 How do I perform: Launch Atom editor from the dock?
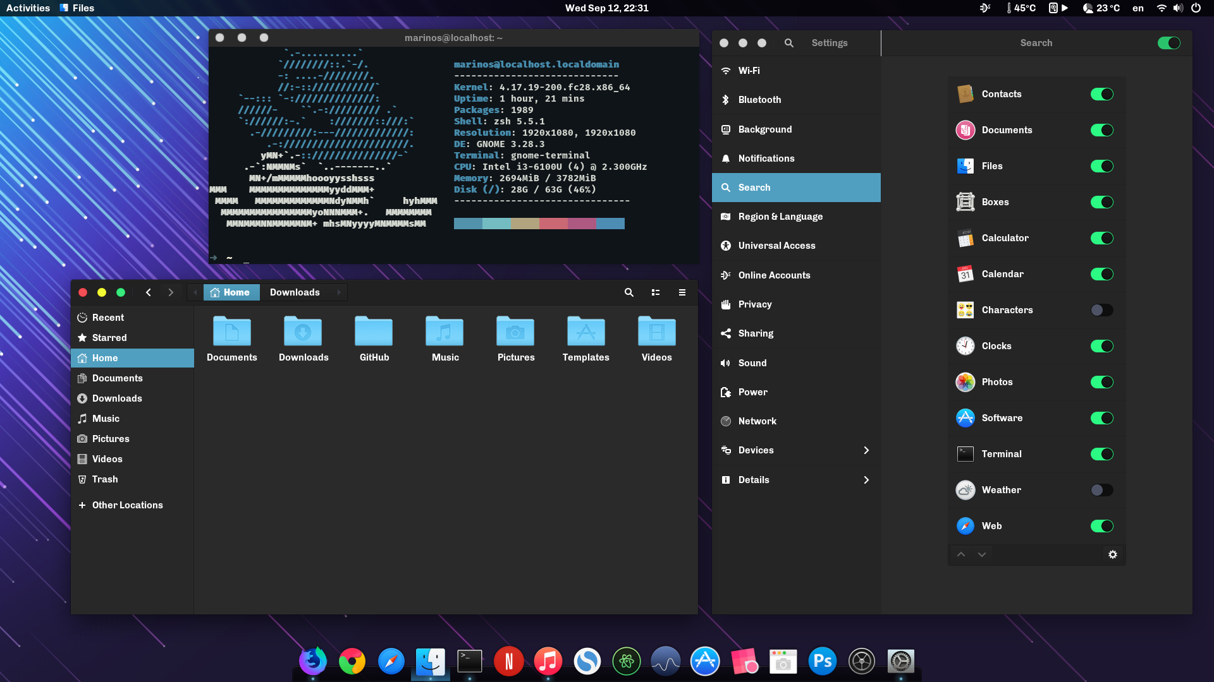(627, 661)
